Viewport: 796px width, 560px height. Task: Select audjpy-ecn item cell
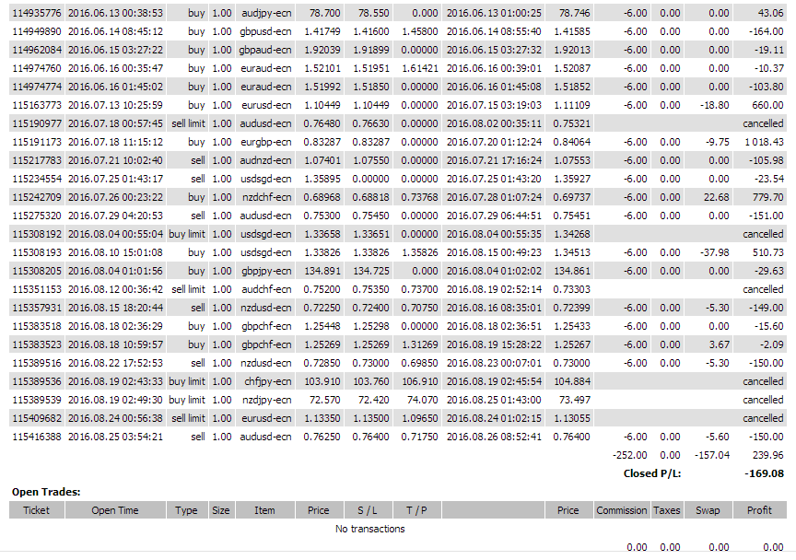coord(266,13)
